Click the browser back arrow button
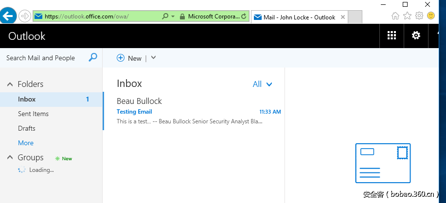The height and width of the screenshot is (203, 446). 8,16
